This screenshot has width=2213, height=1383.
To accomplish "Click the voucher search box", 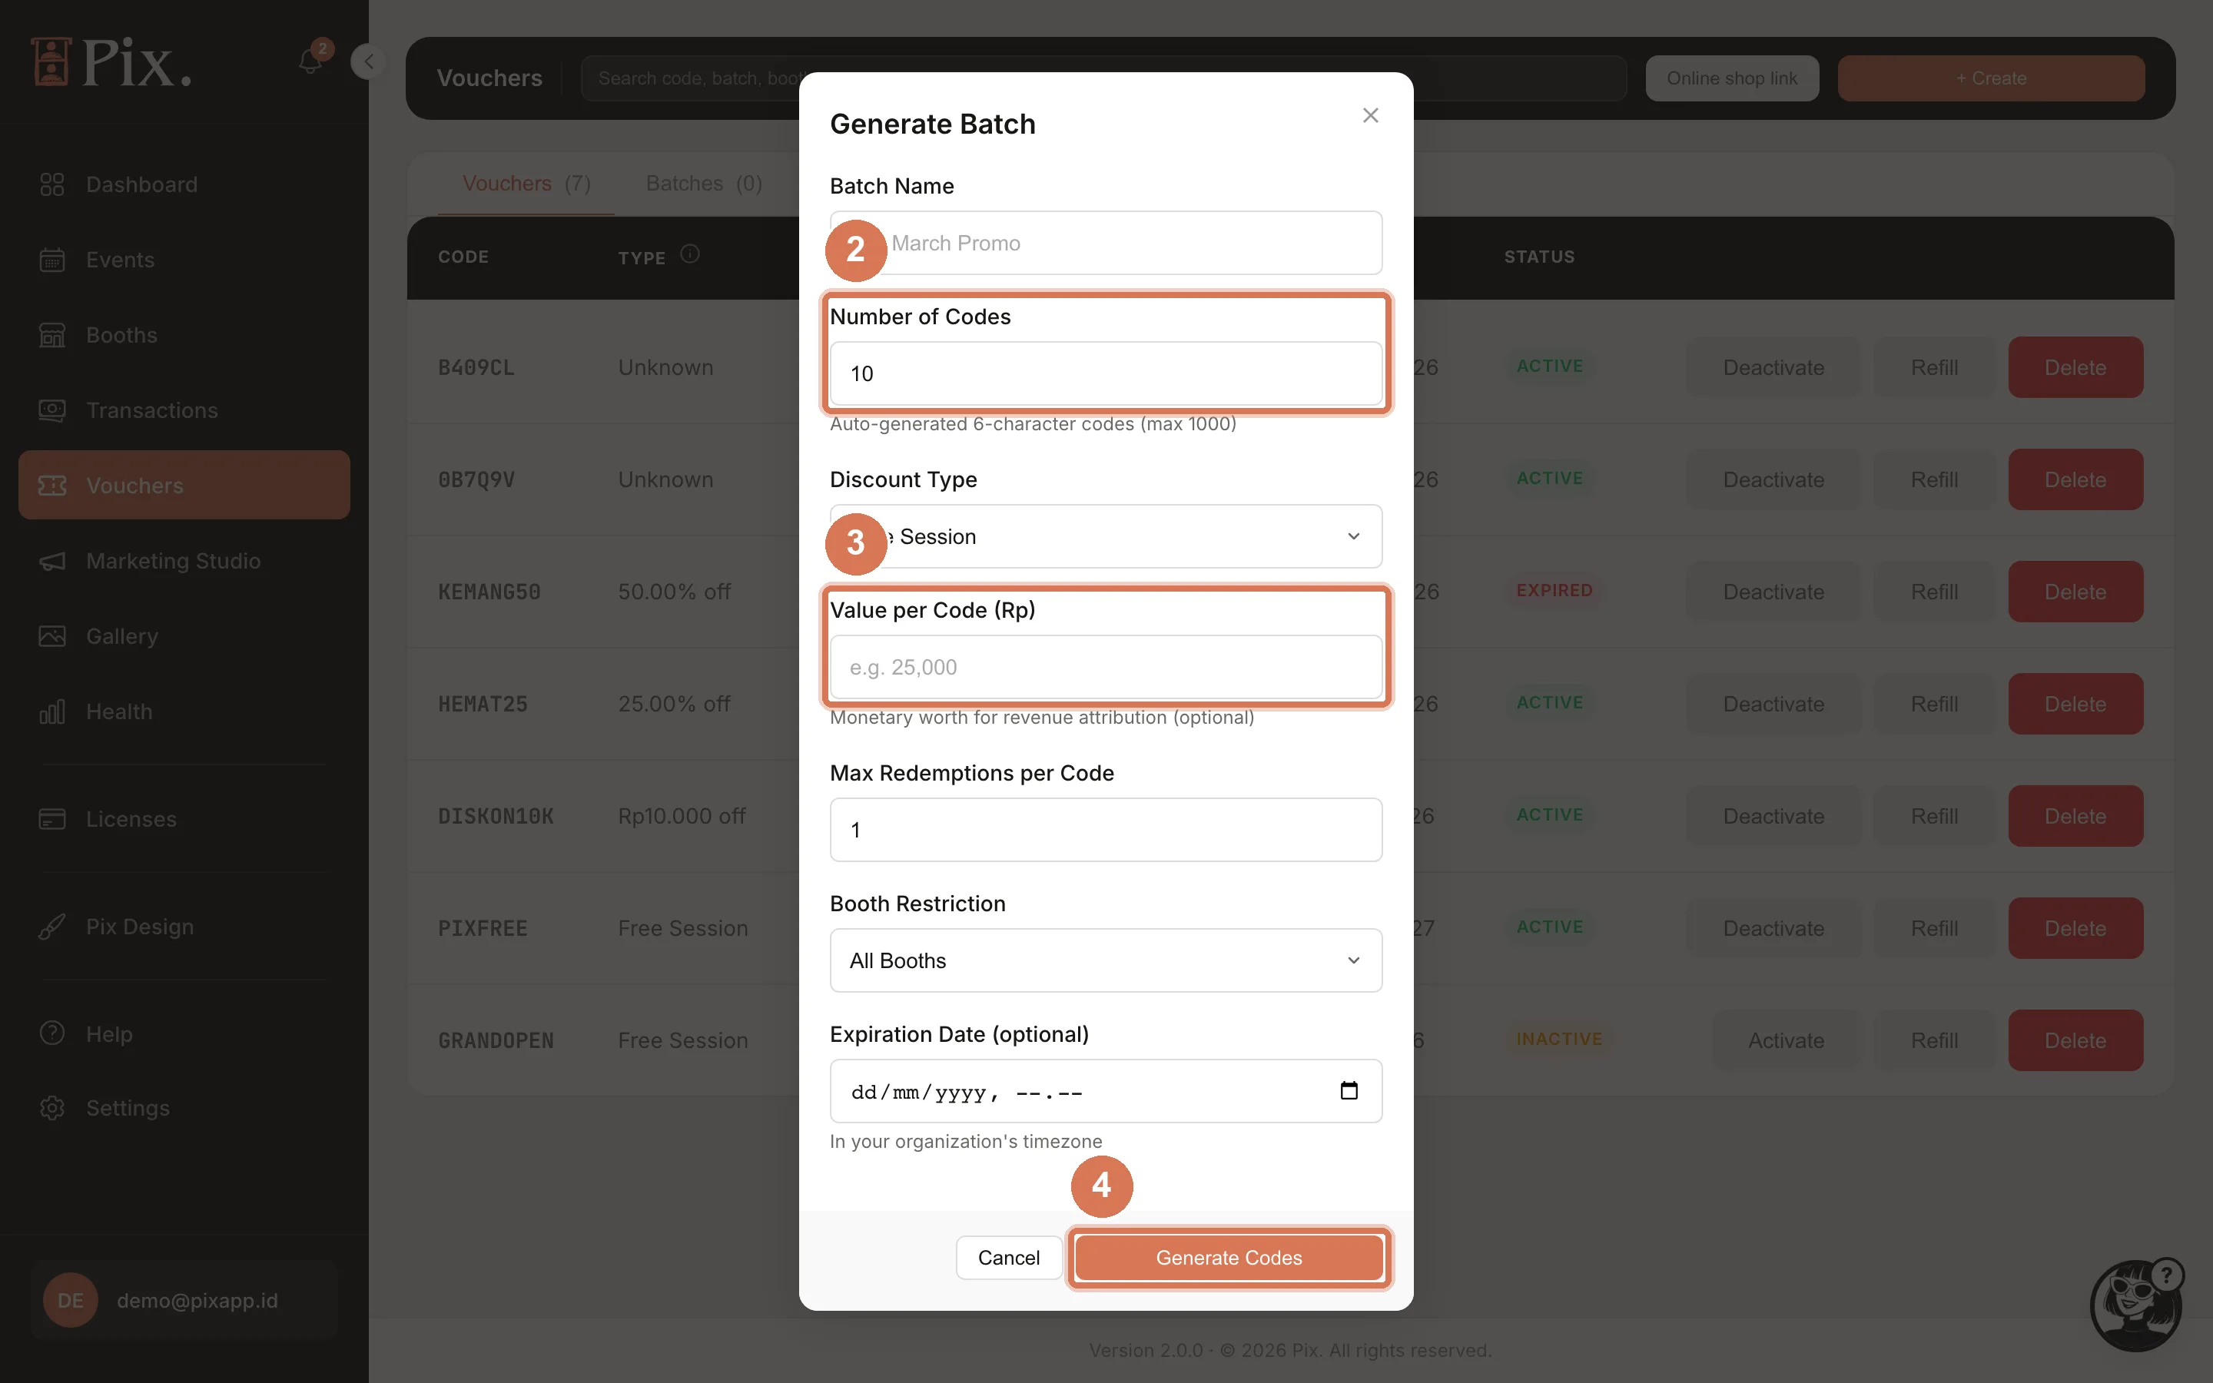I will click(1103, 78).
